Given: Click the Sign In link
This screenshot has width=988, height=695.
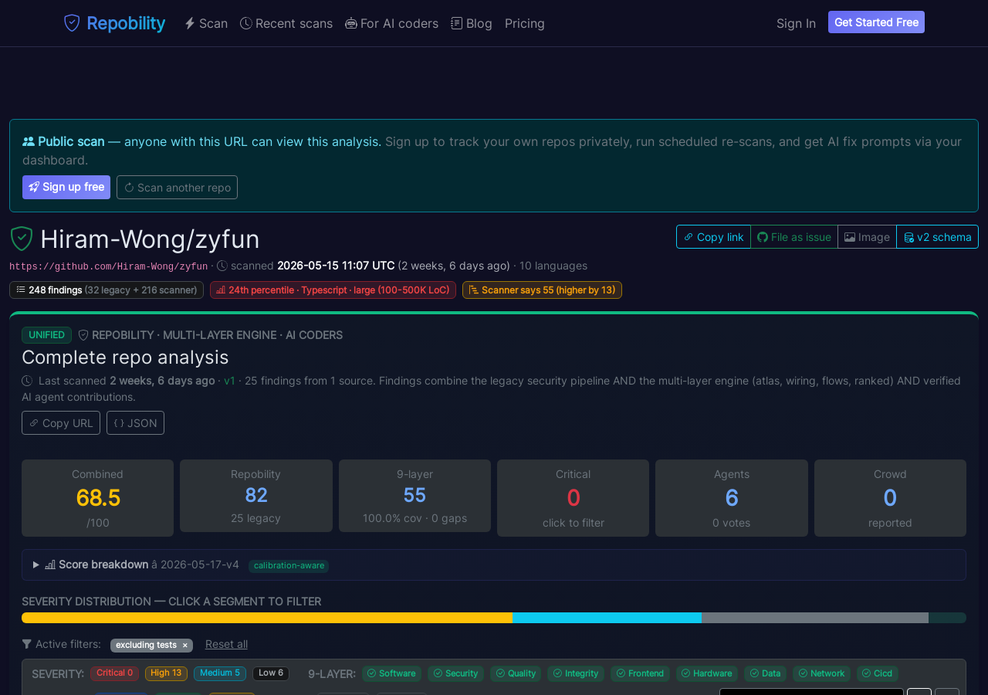Looking at the screenshot, I should pyautogui.click(x=796, y=23).
